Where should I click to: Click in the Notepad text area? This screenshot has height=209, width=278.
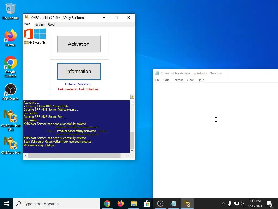coord(215,140)
